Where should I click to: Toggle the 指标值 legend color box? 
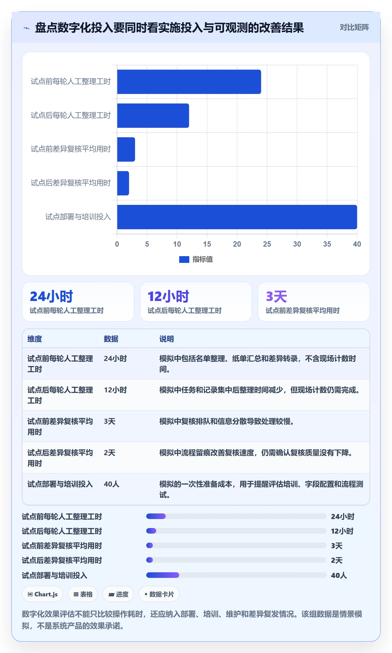184,260
